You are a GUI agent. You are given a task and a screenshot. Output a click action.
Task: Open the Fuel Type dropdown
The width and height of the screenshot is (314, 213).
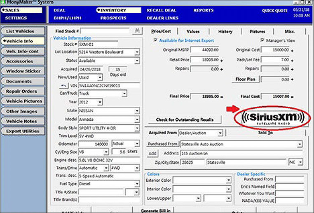pyautogui.click(x=137, y=184)
